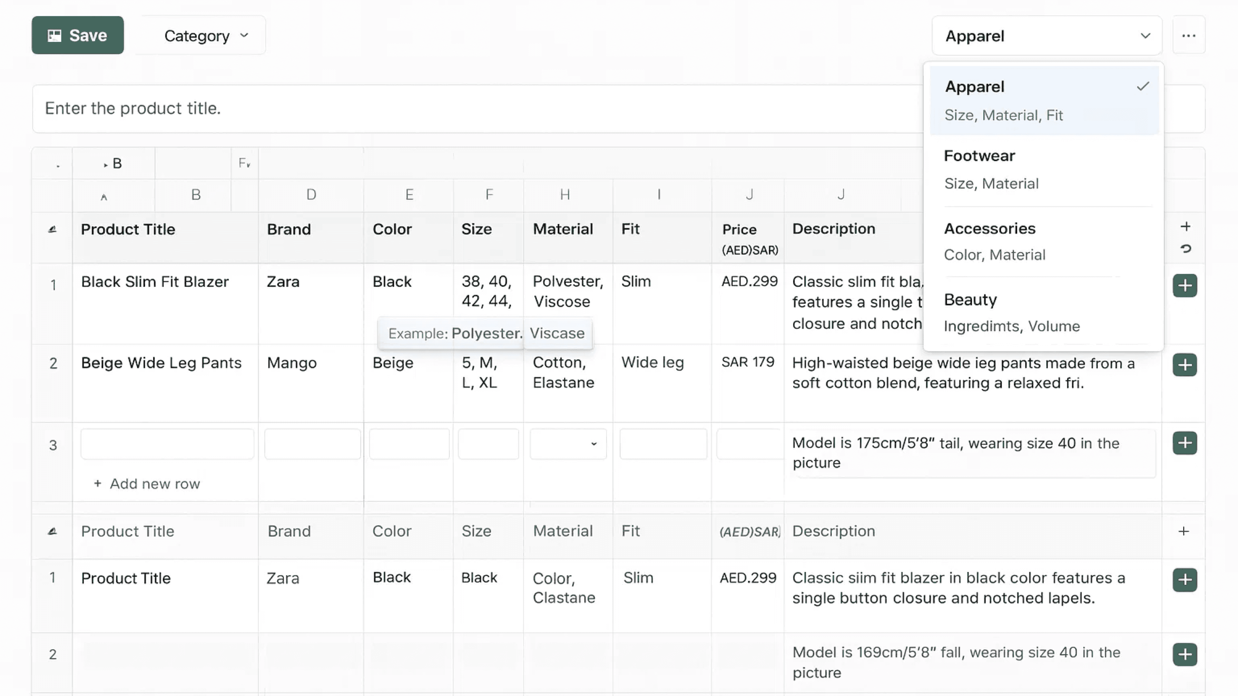Click the undo arrow icon beside the Description header

pos(1186,249)
